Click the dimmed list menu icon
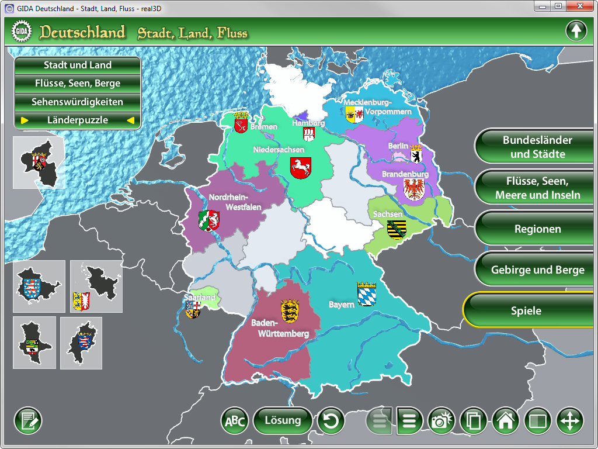Viewport: 598px width, 449px height. (378, 421)
